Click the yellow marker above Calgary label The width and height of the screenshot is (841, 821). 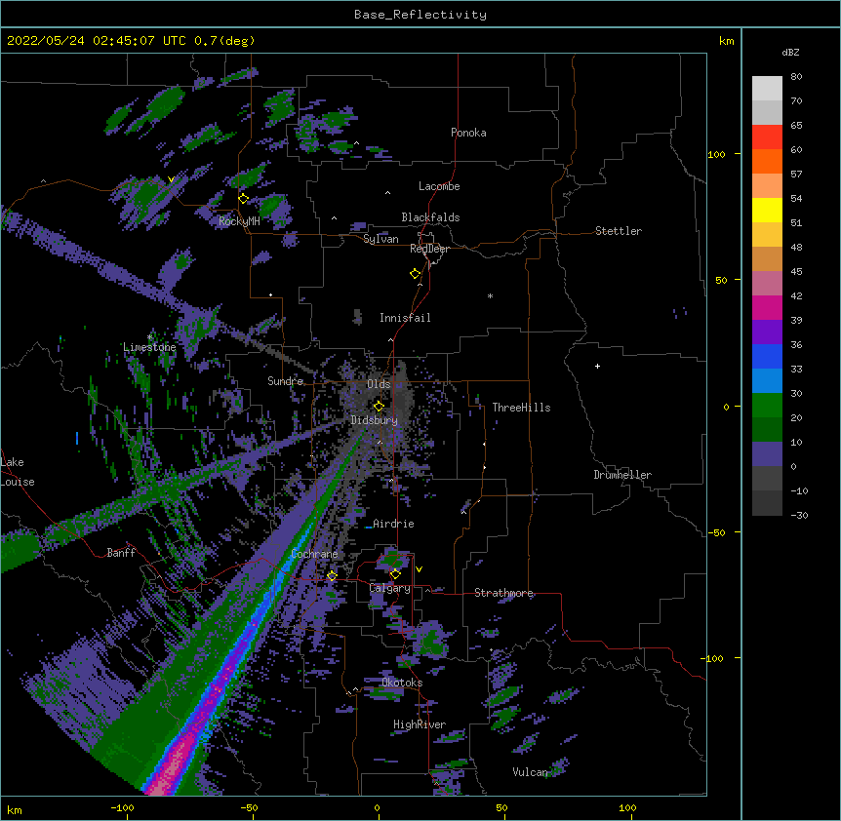coord(395,574)
